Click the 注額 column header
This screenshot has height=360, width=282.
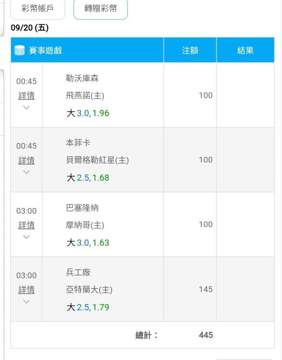190,50
